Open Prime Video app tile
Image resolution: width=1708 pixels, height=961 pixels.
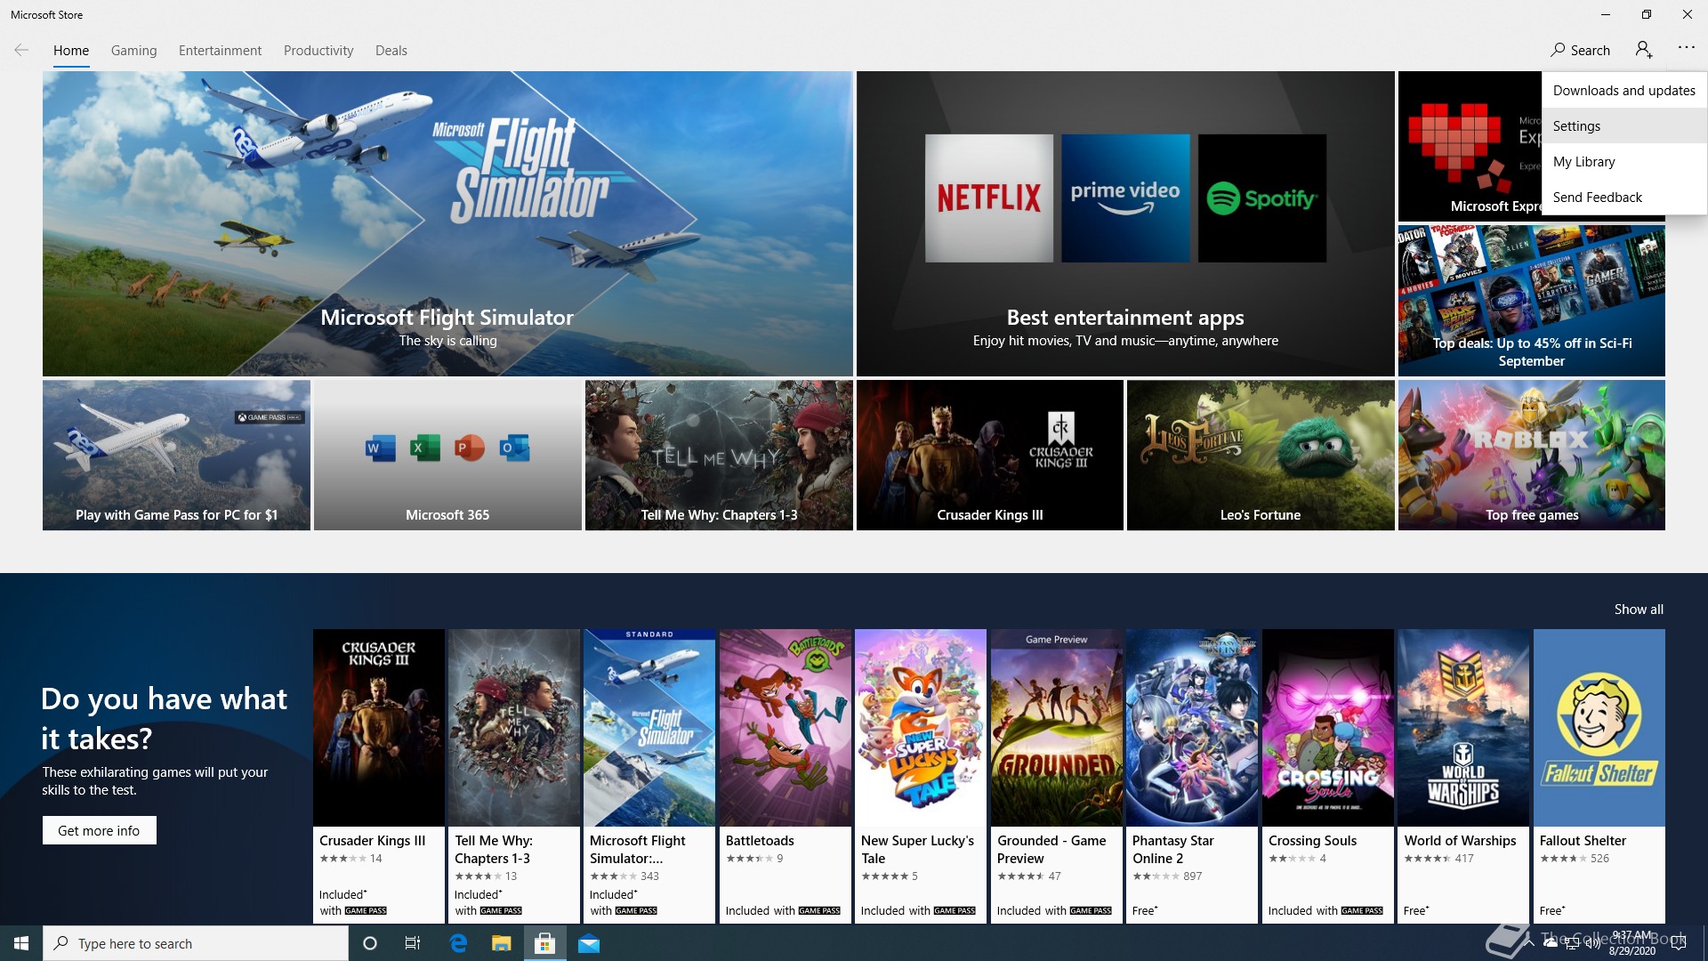[1125, 198]
